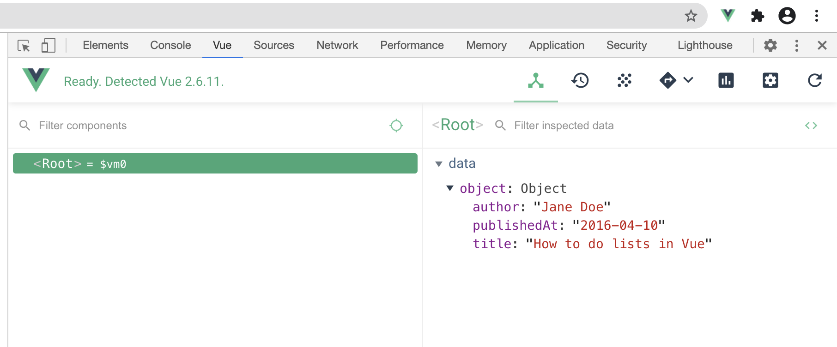Open the Vue Components tree view

click(535, 81)
